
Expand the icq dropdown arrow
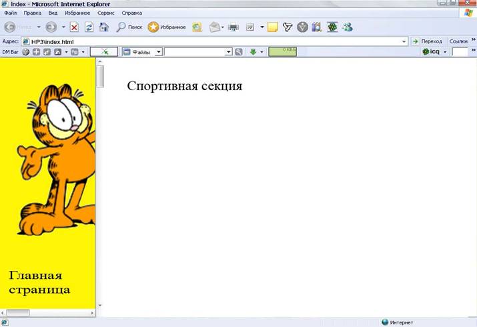click(445, 52)
